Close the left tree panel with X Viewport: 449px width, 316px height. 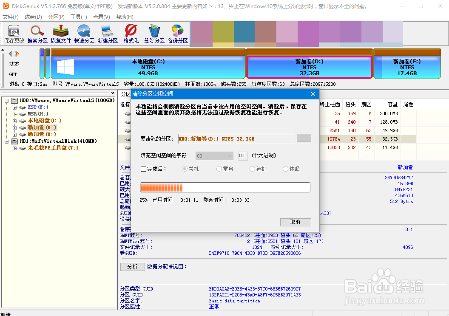coord(113,93)
